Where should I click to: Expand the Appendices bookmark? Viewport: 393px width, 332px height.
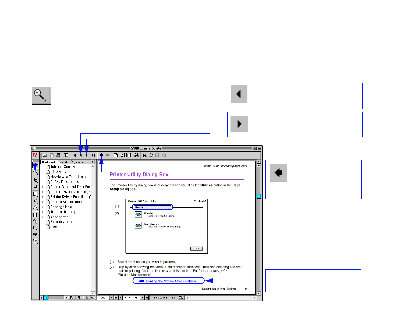coord(42,217)
